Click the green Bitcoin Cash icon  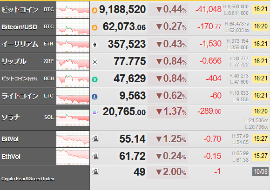click(x=94, y=79)
